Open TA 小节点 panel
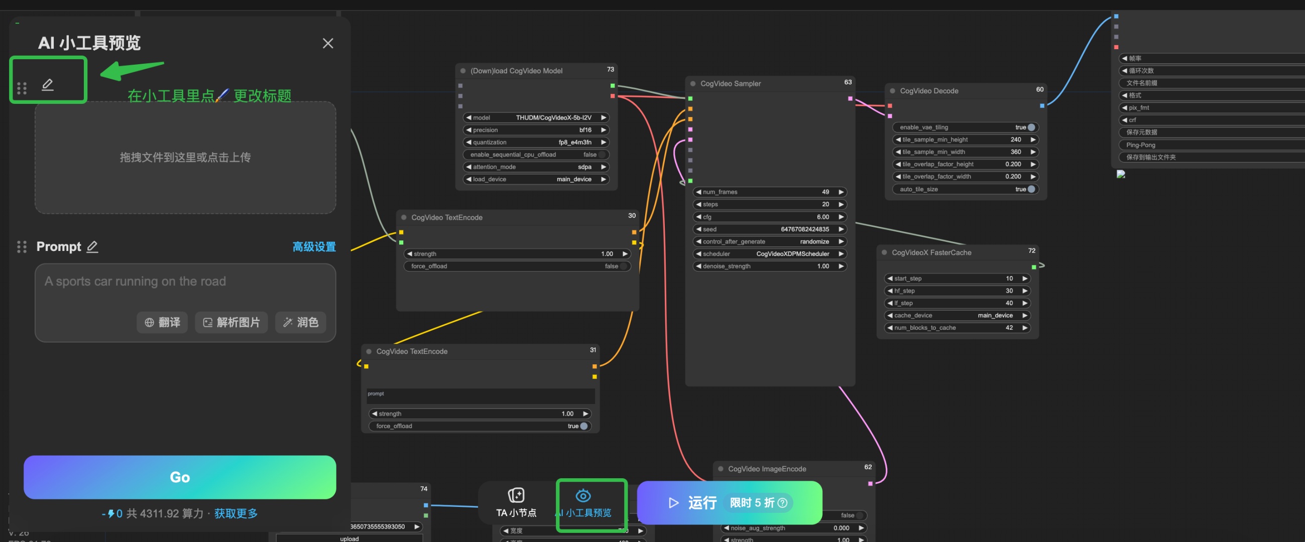 coord(516,502)
